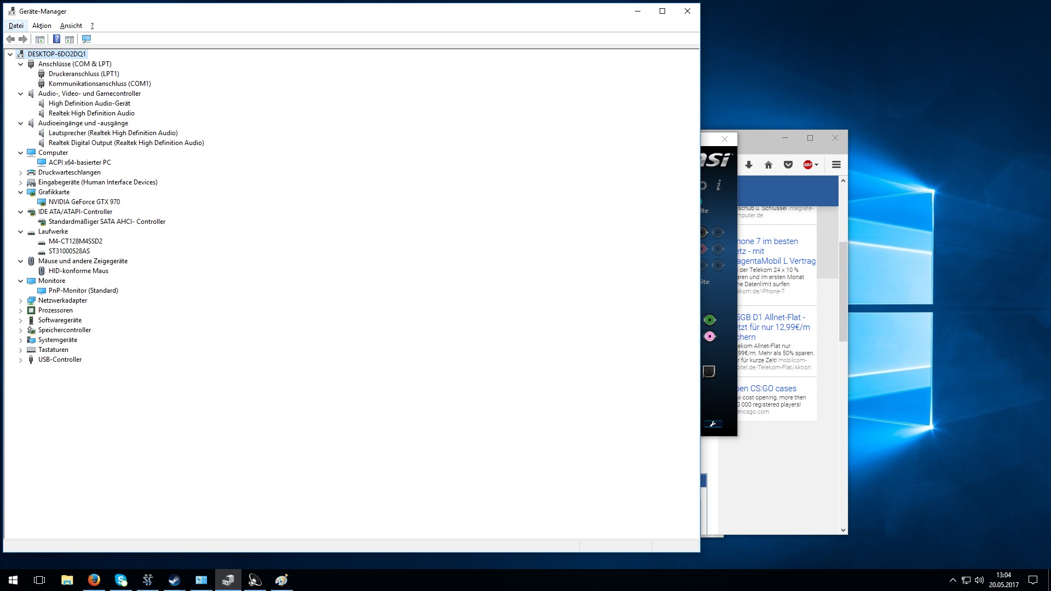Image resolution: width=1051 pixels, height=591 pixels.
Task: Open the Ansicht menu
Action: pyautogui.click(x=71, y=26)
